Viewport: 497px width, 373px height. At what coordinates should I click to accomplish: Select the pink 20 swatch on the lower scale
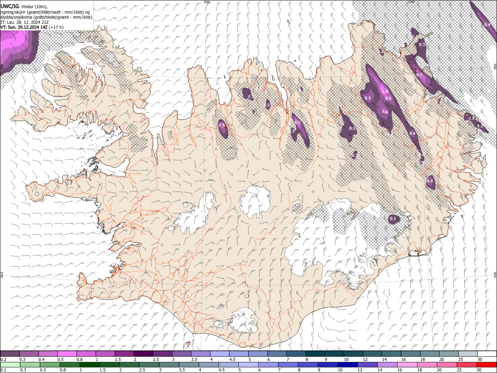click(x=447, y=364)
